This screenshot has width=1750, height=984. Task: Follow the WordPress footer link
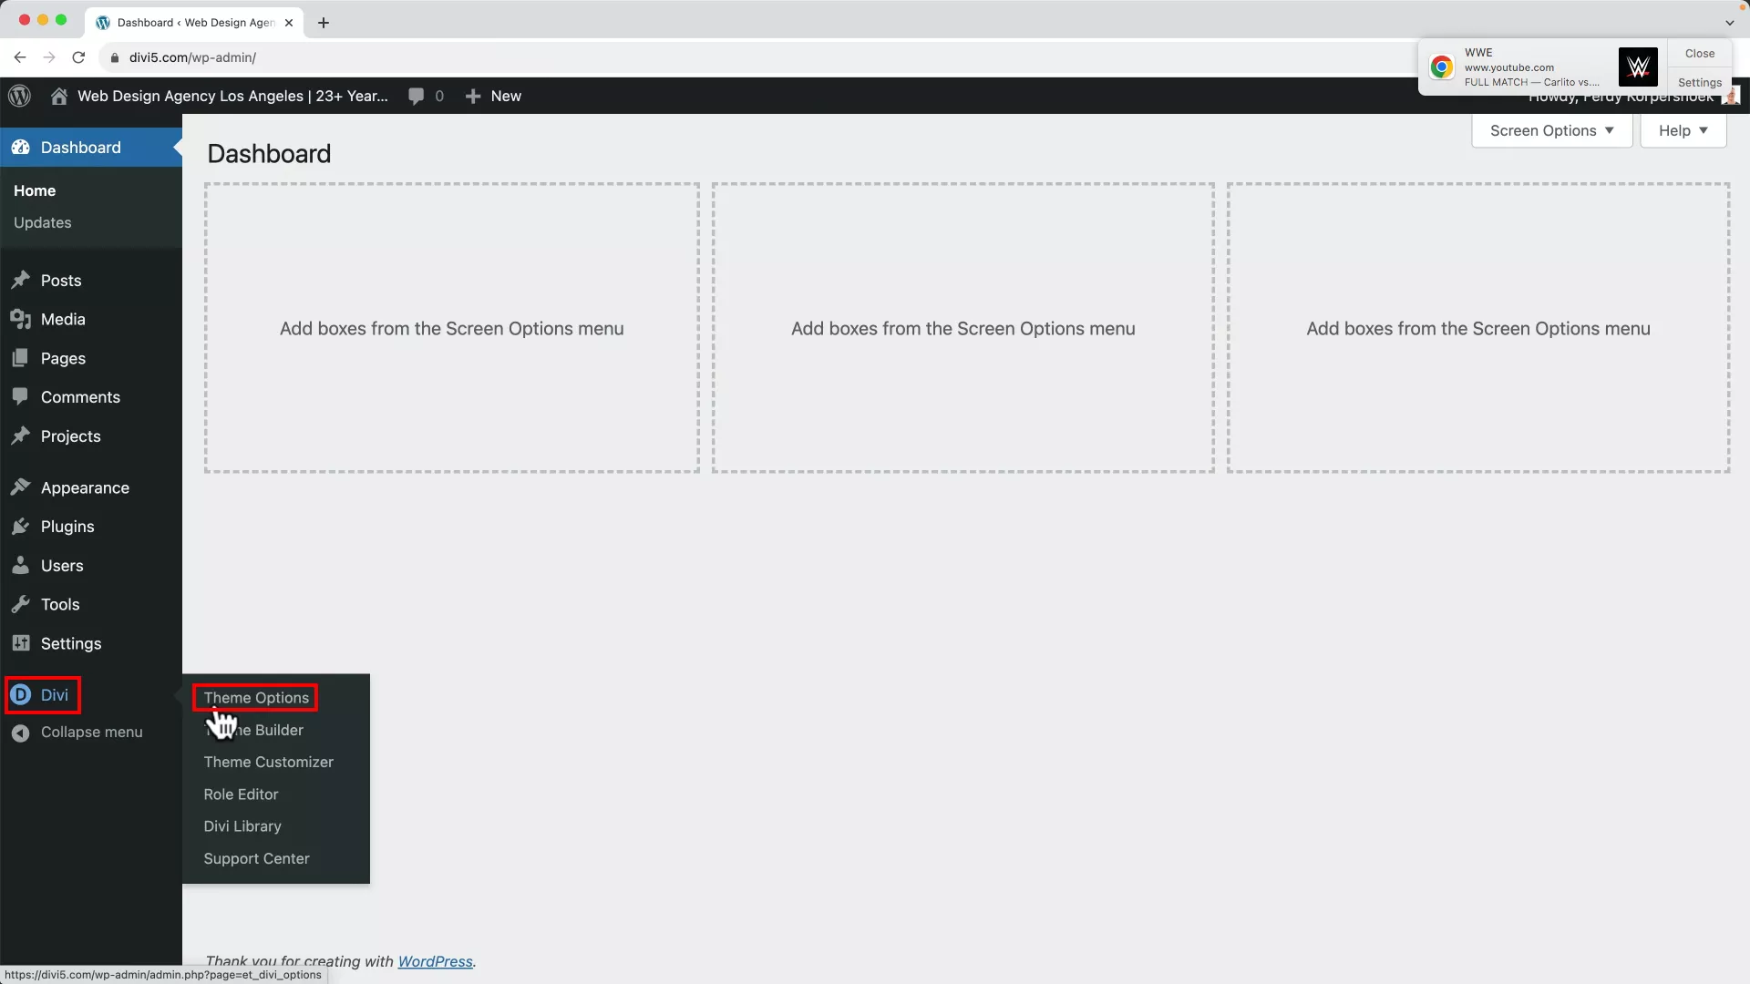(435, 961)
